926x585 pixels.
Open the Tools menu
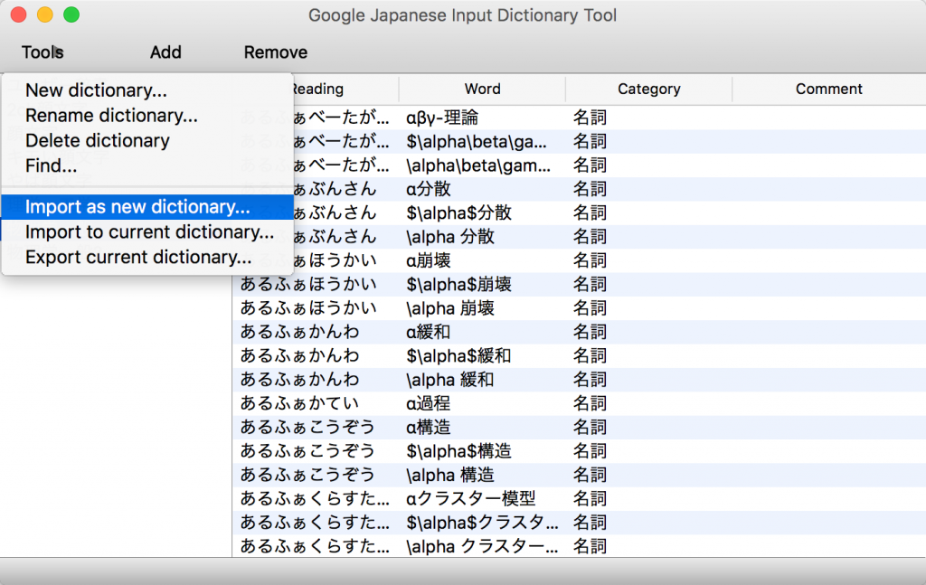point(43,52)
